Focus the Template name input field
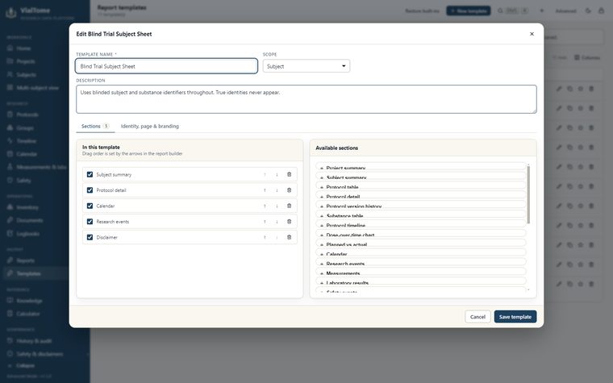Image resolution: width=613 pixels, height=383 pixels. pos(166,66)
